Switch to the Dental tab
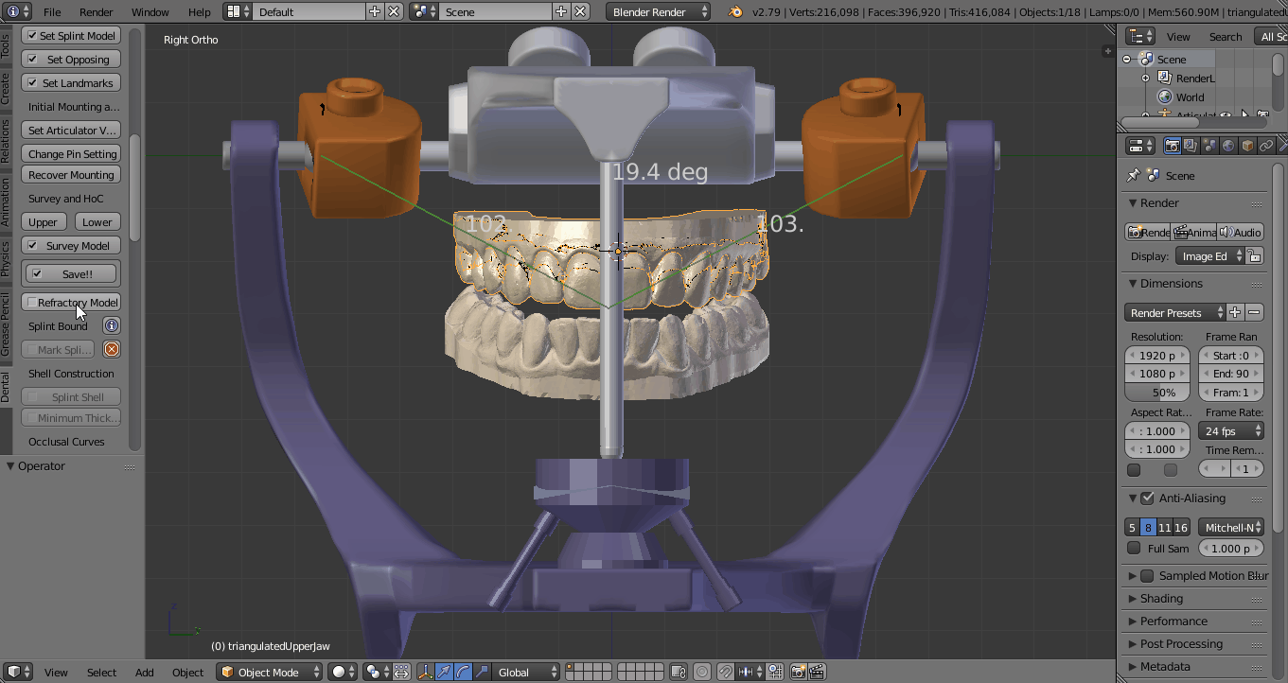 click(x=6, y=387)
